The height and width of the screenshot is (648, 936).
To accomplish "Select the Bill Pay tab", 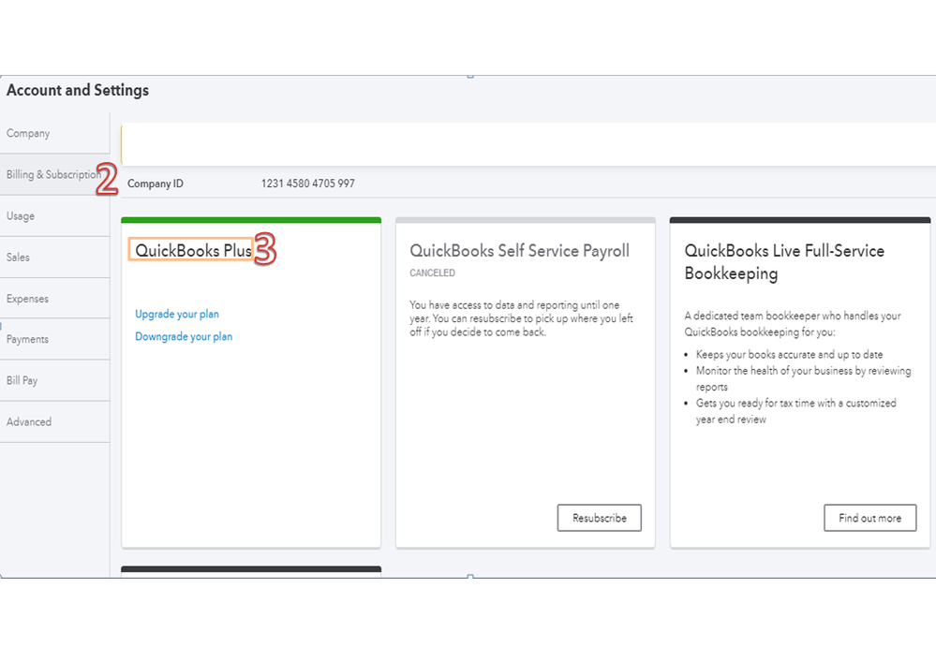I will point(22,381).
